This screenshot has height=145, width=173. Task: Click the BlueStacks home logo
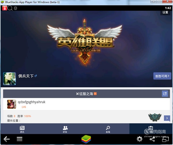pyautogui.click(x=87, y=139)
